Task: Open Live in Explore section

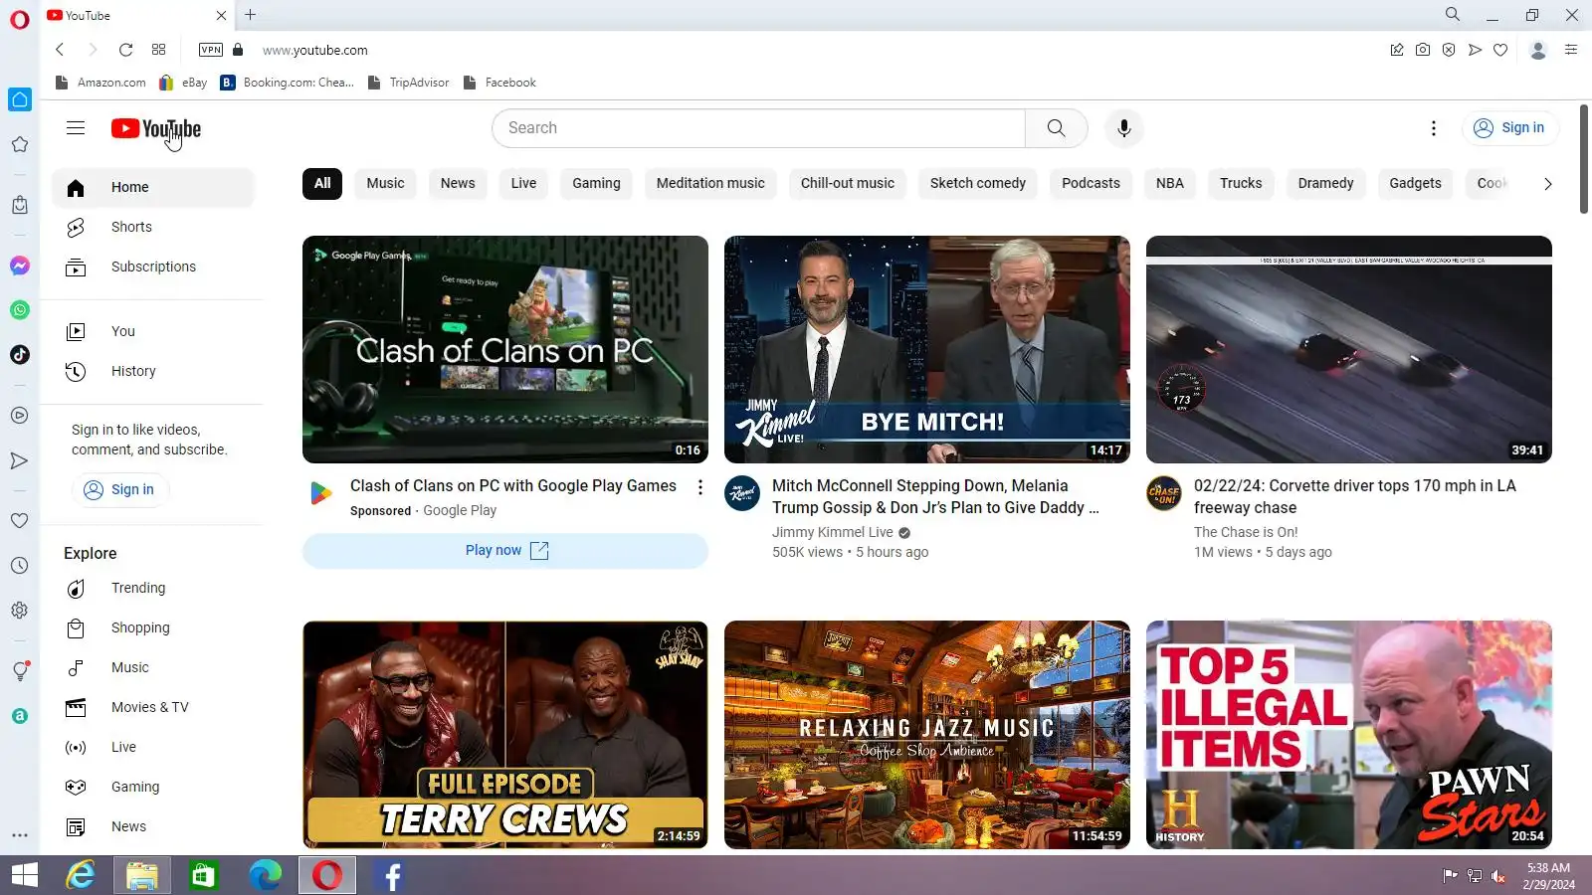Action: point(153,747)
